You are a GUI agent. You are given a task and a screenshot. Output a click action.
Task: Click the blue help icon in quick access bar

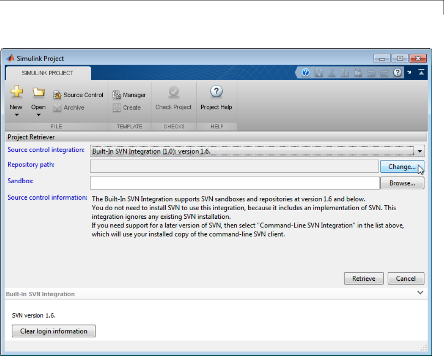pyautogui.click(x=306, y=72)
